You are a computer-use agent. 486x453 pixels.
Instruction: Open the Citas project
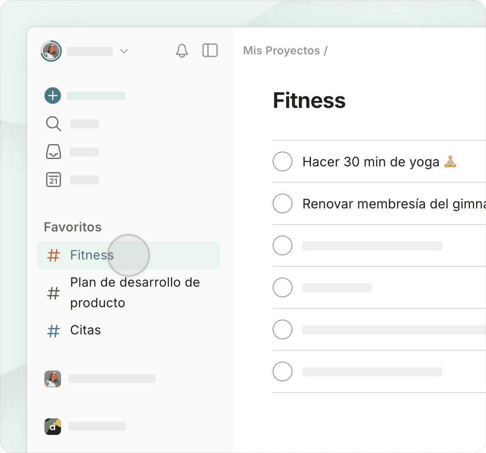pos(86,330)
